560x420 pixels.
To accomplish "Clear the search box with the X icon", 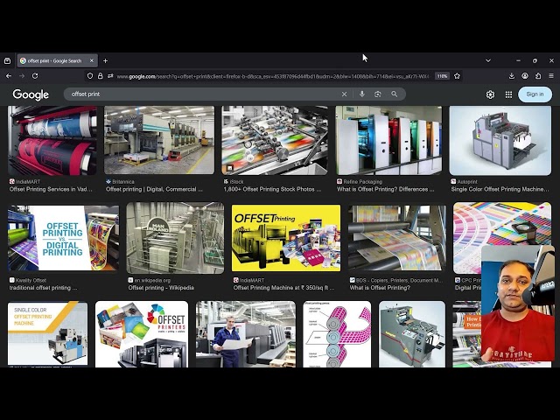I will tap(344, 94).
